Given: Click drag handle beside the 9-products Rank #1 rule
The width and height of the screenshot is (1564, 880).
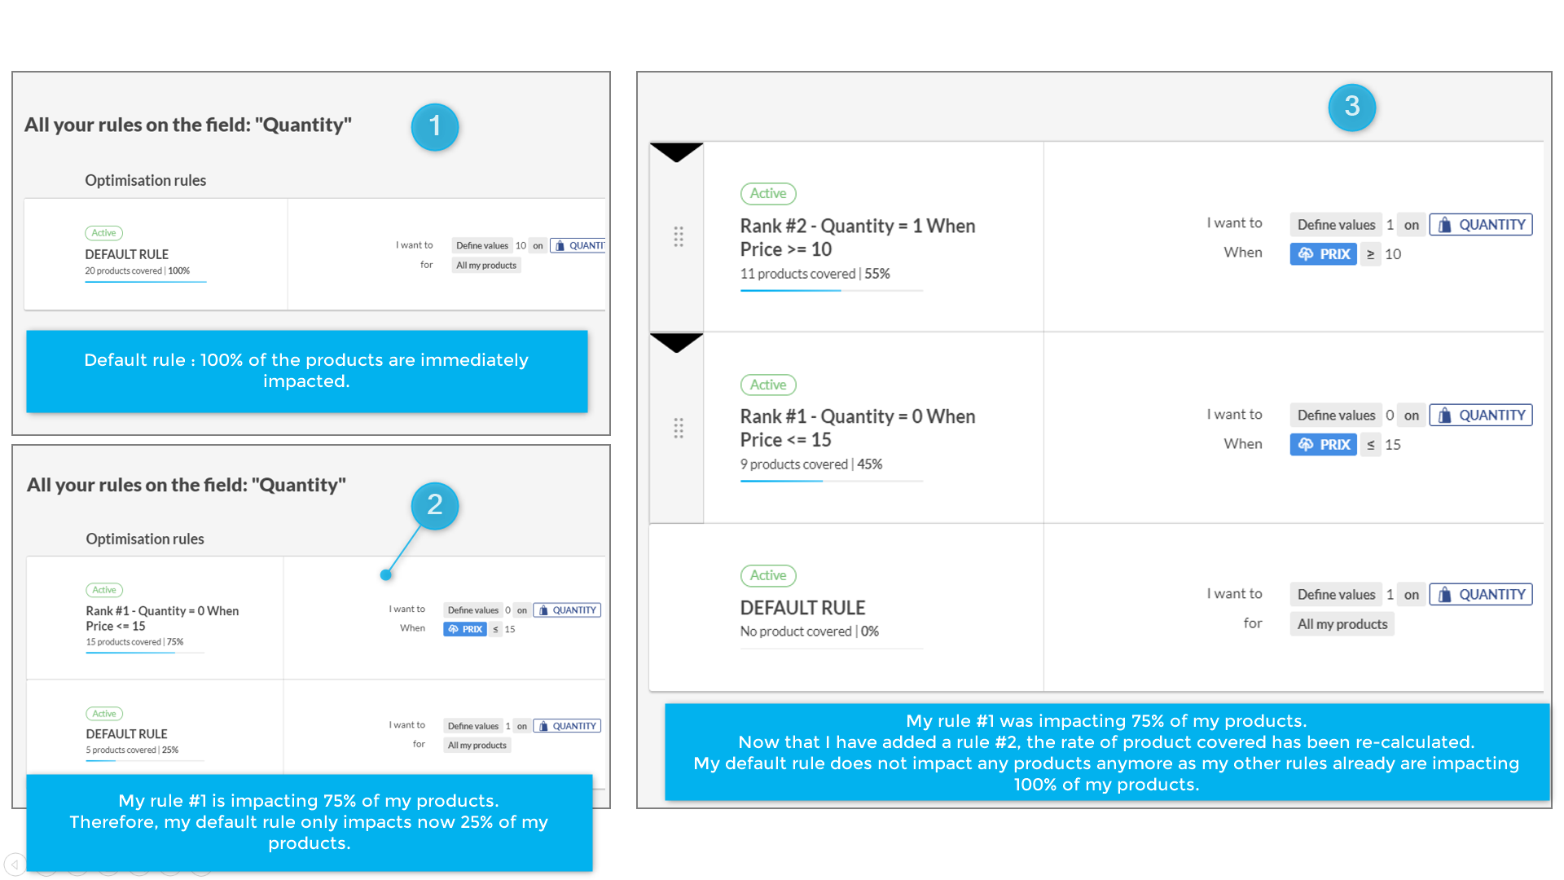Looking at the screenshot, I should 679,428.
